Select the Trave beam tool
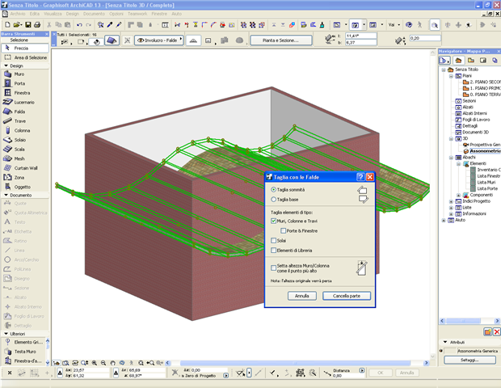 (20, 121)
